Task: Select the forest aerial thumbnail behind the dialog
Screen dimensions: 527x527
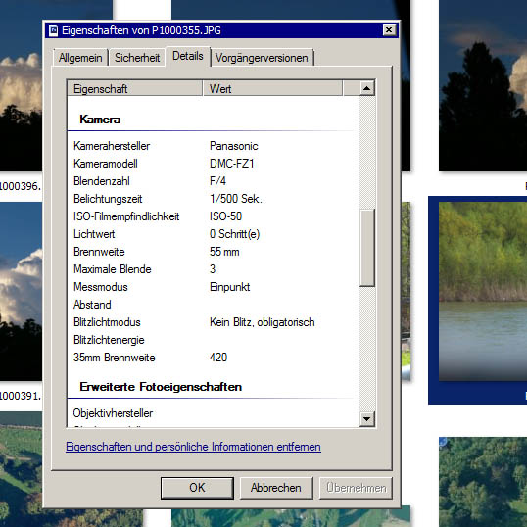Action: pos(483,482)
